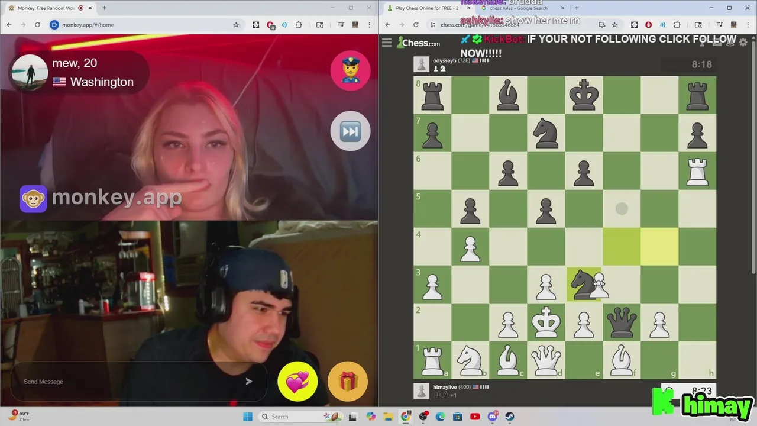The height and width of the screenshot is (426, 757).
Task: Click the Windows taskbar Search box
Action: 302,417
